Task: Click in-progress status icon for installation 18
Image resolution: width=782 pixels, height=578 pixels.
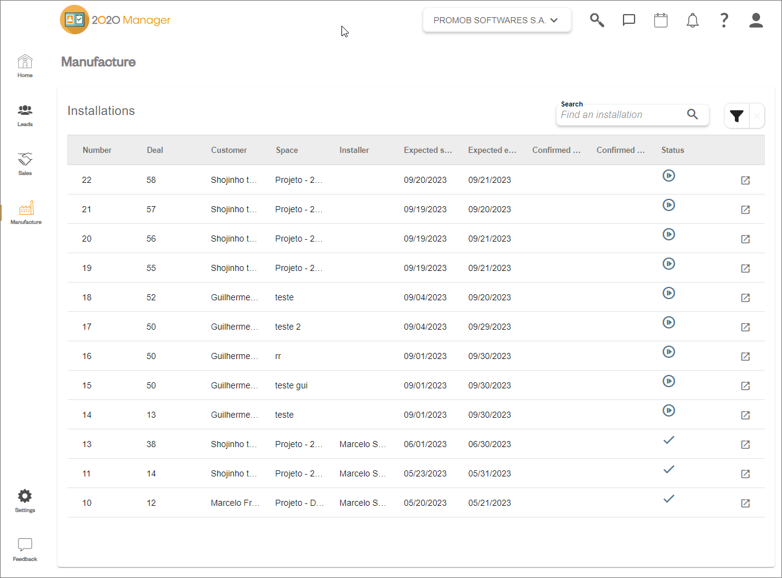Action: (669, 293)
